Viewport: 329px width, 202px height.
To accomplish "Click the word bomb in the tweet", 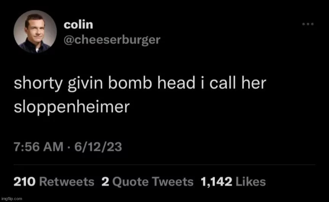I will pyautogui.click(x=130, y=83).
